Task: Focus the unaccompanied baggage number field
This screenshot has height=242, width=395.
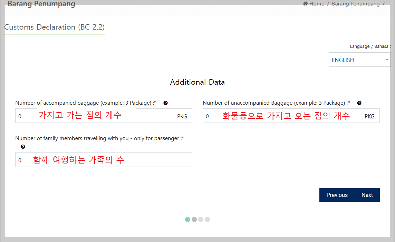Action: point(291,116)
